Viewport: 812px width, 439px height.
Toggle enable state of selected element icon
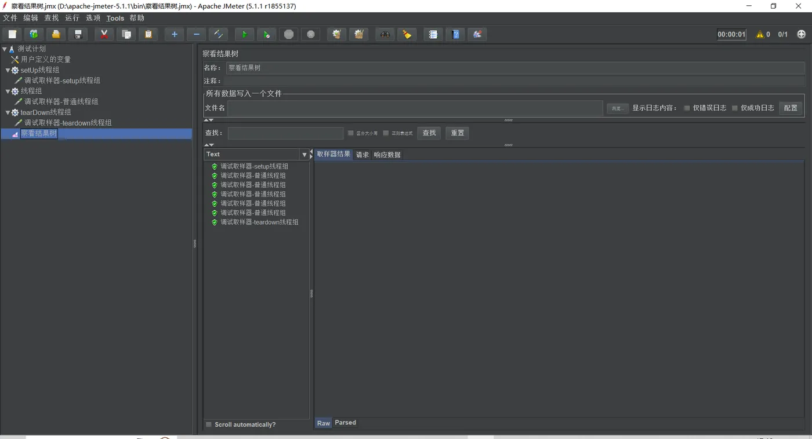point(219,34)
